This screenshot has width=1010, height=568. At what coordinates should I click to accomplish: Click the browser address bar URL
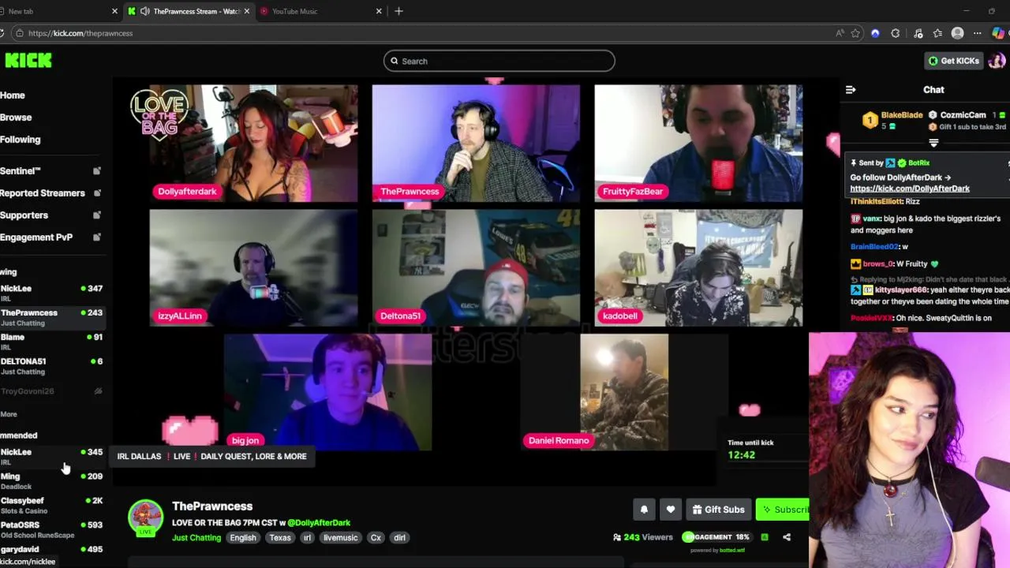80,33
